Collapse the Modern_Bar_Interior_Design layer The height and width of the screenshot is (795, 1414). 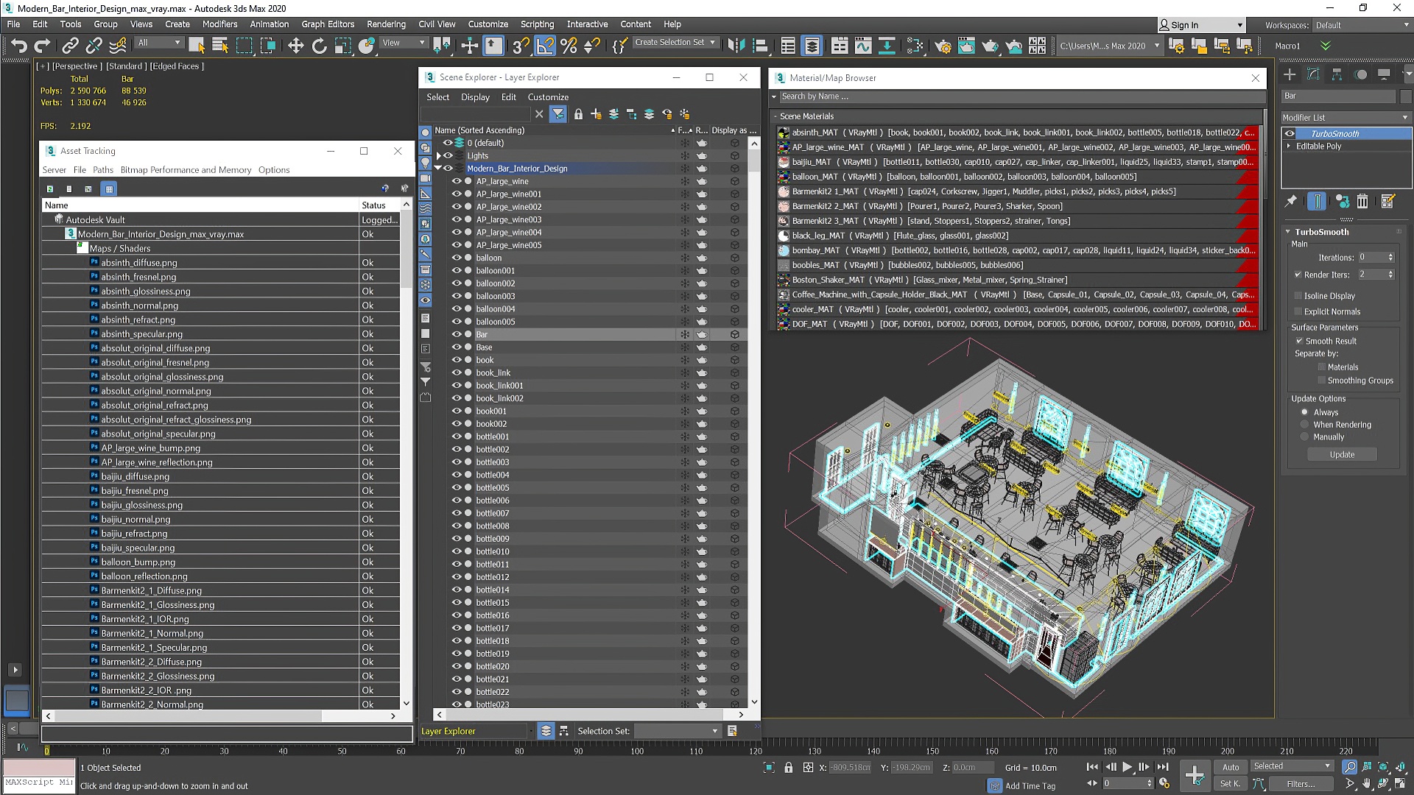(x=438, y=168)
